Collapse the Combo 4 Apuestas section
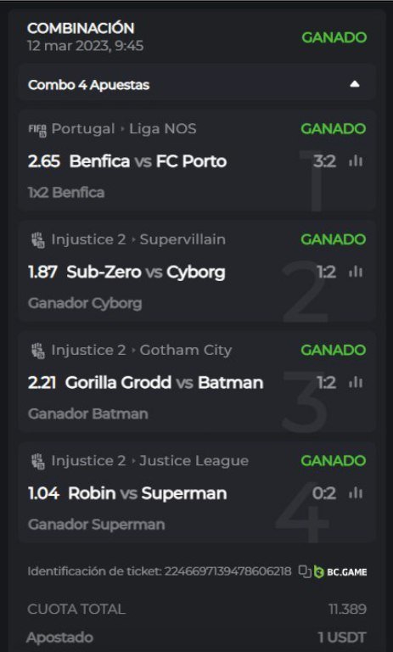The height and width of the screenshot is (652, 393). [x=354, y=84]
